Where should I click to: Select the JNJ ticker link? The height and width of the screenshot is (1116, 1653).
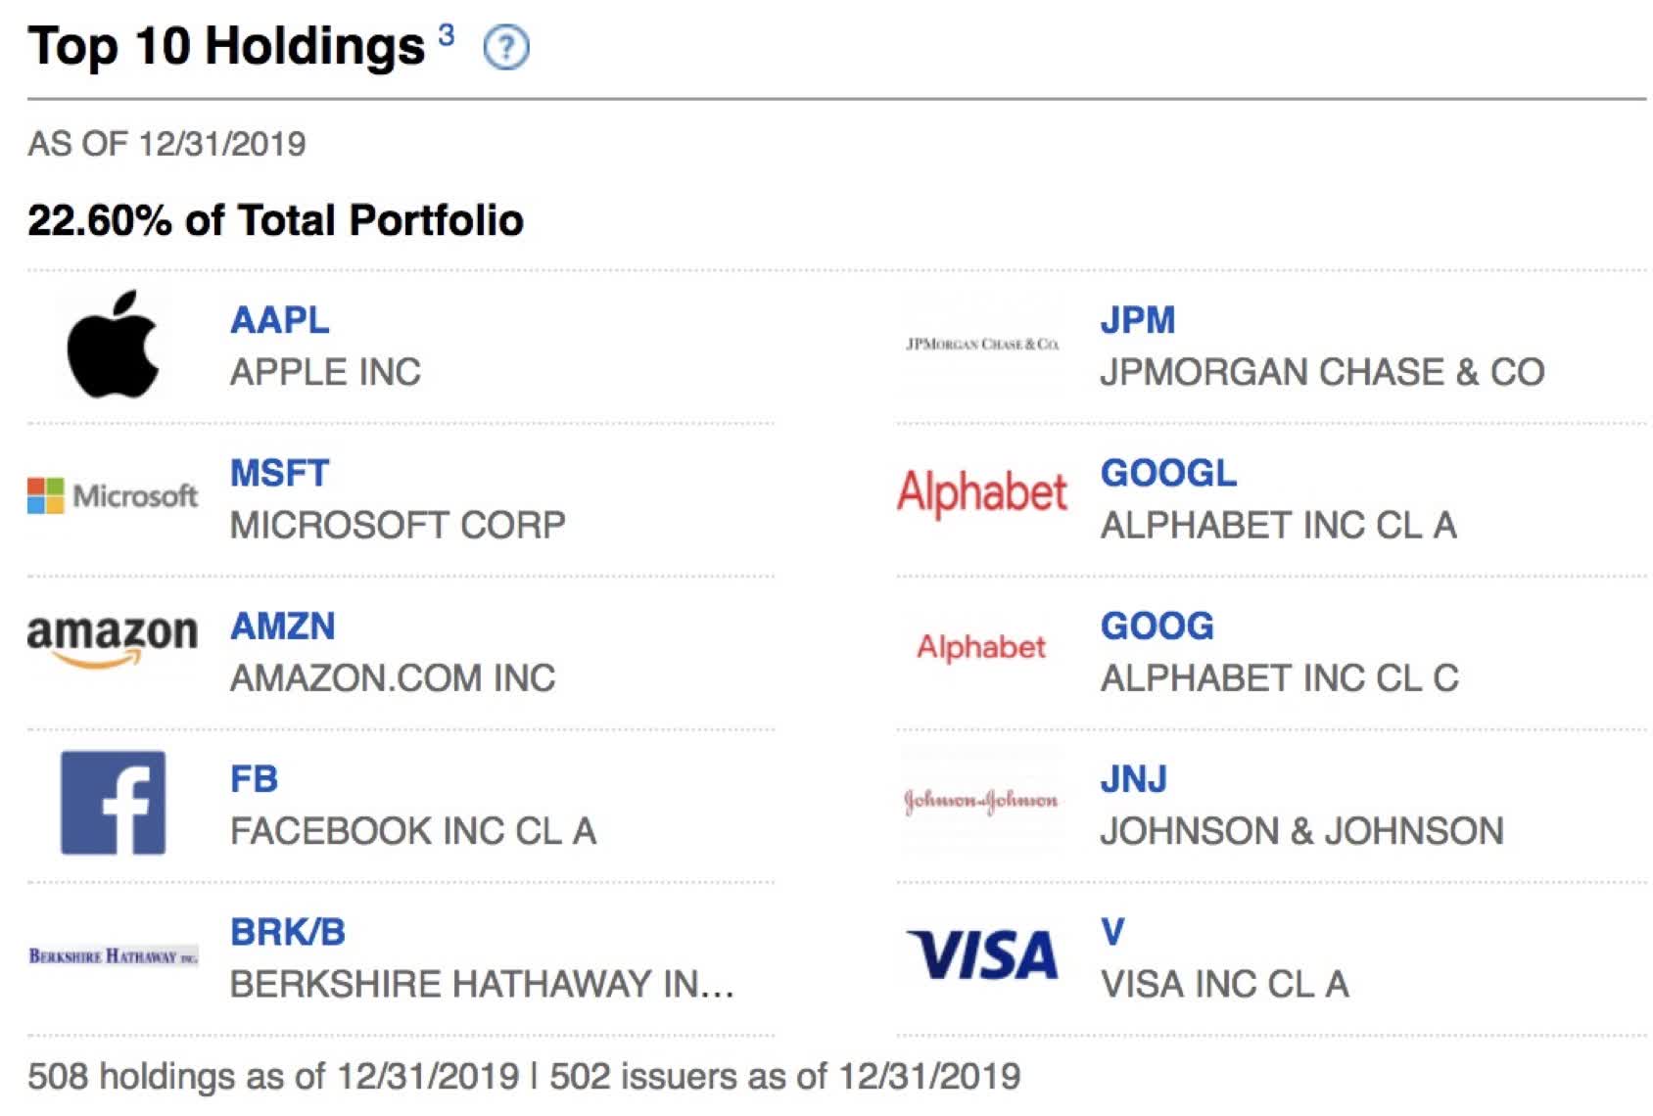[1134, 778]
